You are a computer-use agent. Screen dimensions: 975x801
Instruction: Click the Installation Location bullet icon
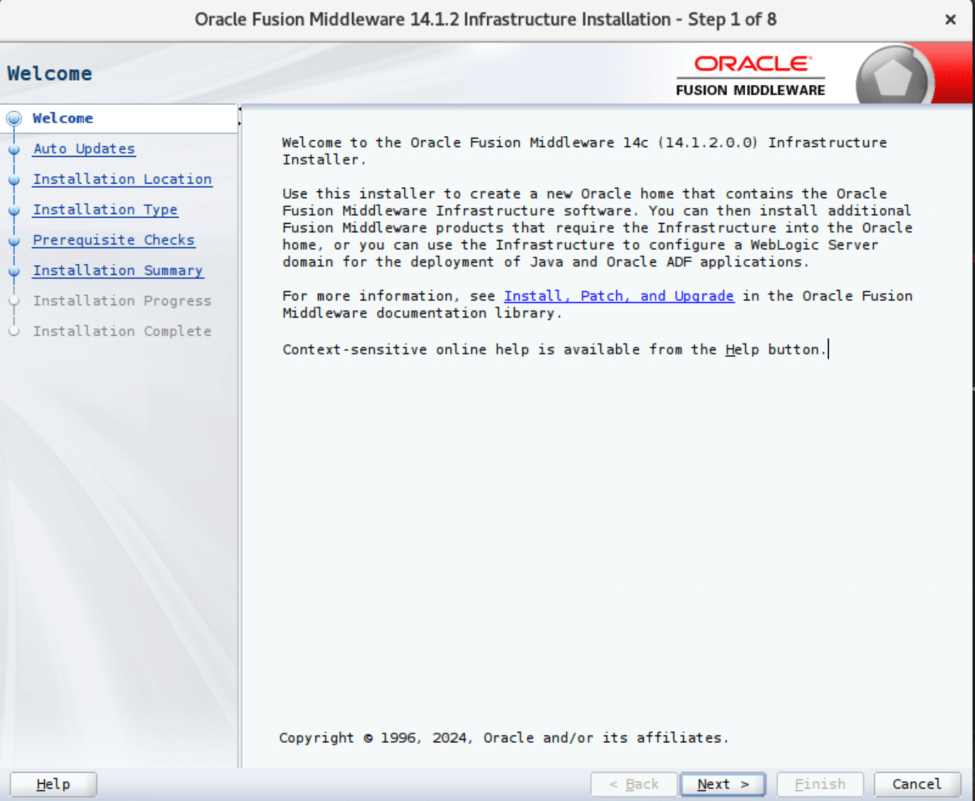[14, 180]
